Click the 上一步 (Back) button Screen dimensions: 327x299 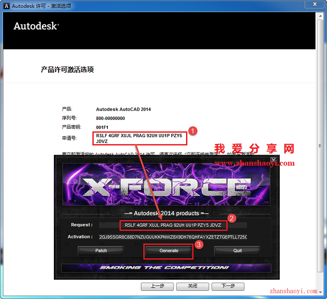pyautogui.click(x=157, y=286)
